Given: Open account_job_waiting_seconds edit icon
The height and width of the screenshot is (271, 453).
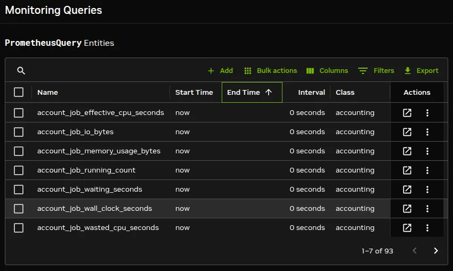Looking at the screenshot, I should tap(407, 190).
